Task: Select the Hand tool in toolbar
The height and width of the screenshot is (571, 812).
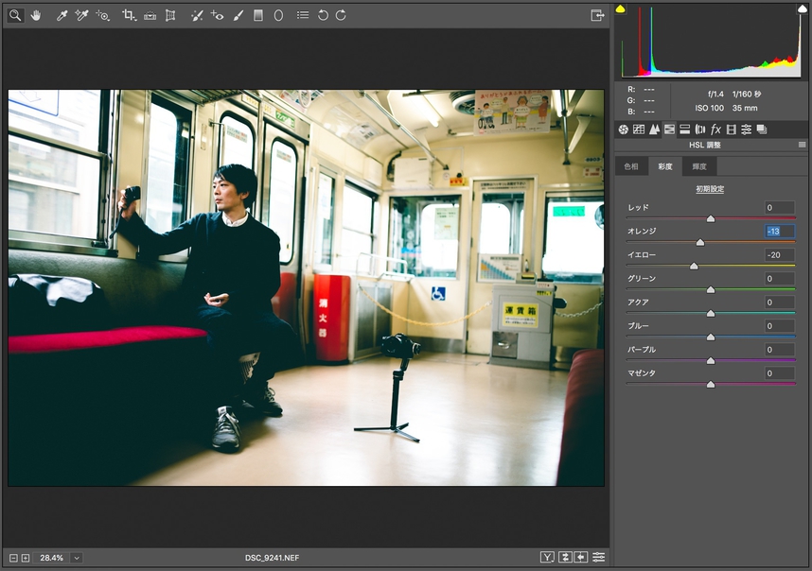Action: [x=36, y=15]
